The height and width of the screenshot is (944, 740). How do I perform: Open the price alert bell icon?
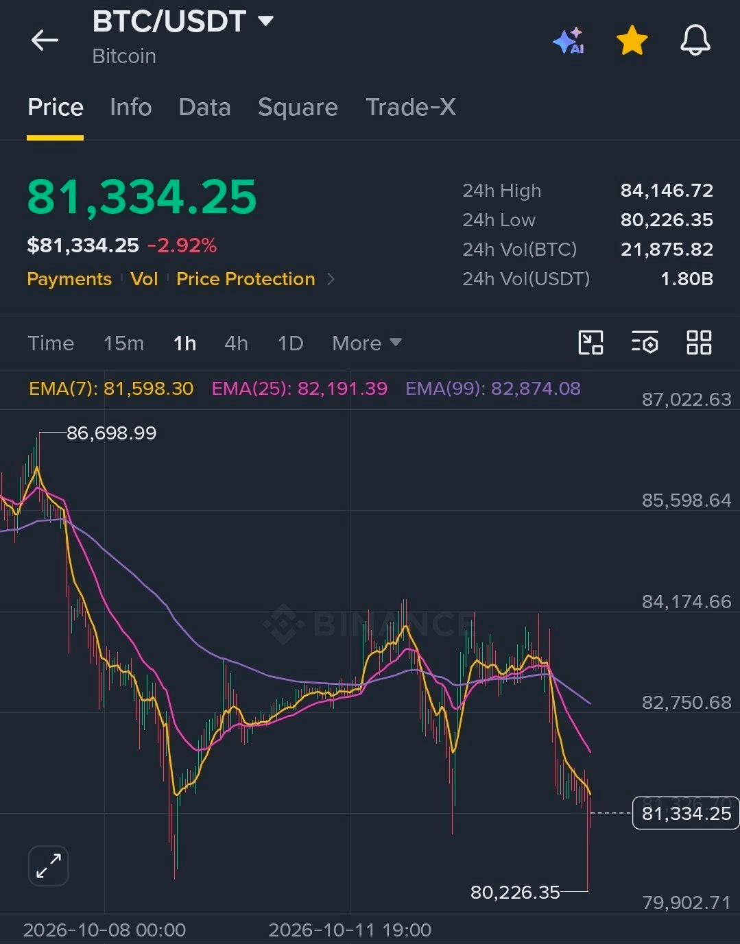click(x=695, y=40)
